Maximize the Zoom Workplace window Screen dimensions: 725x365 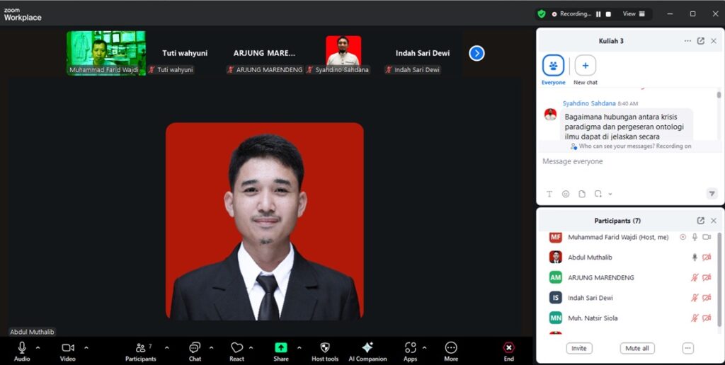[692, 14]
